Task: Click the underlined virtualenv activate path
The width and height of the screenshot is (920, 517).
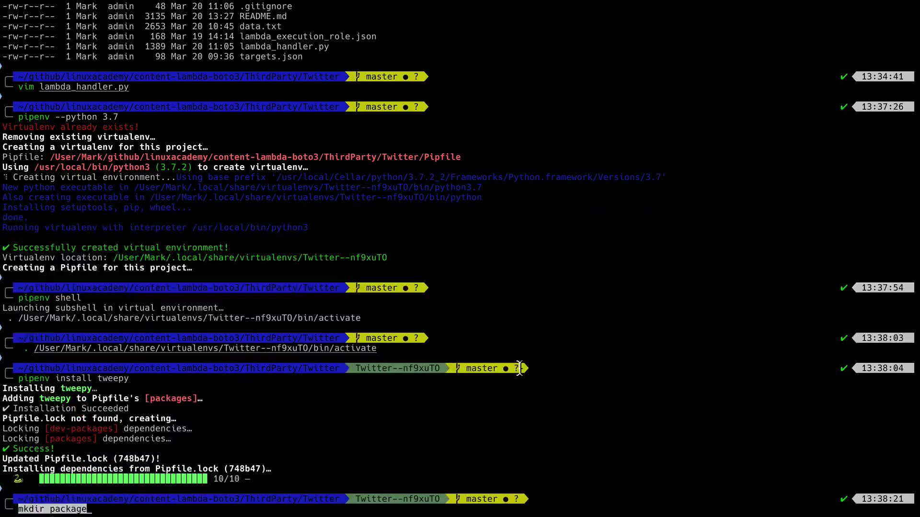Action: coord(205,348)
